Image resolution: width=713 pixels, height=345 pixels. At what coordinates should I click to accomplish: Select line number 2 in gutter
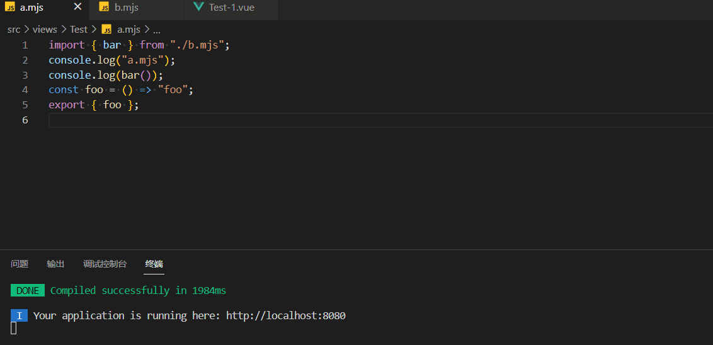point(25,60)
